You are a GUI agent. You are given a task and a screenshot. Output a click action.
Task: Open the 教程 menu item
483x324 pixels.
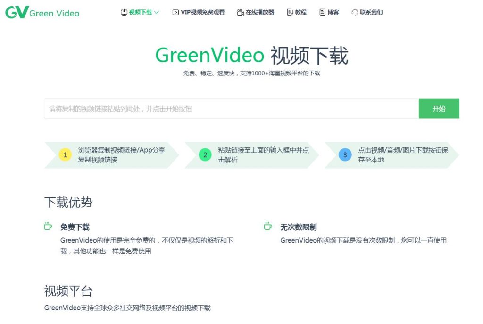click(x=300, y=12)
